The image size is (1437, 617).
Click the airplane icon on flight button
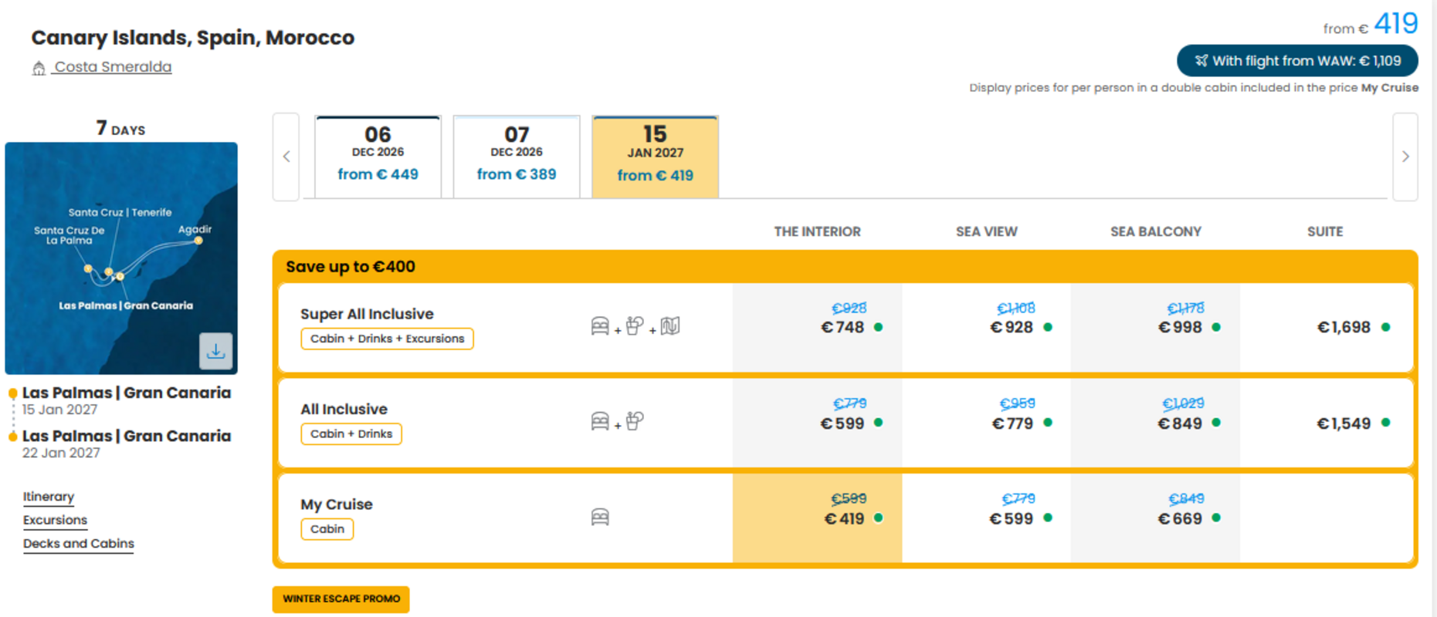pyautogui.click(x=1201, y=61)
